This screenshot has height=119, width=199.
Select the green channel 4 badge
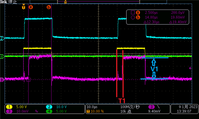coord(49,112)
